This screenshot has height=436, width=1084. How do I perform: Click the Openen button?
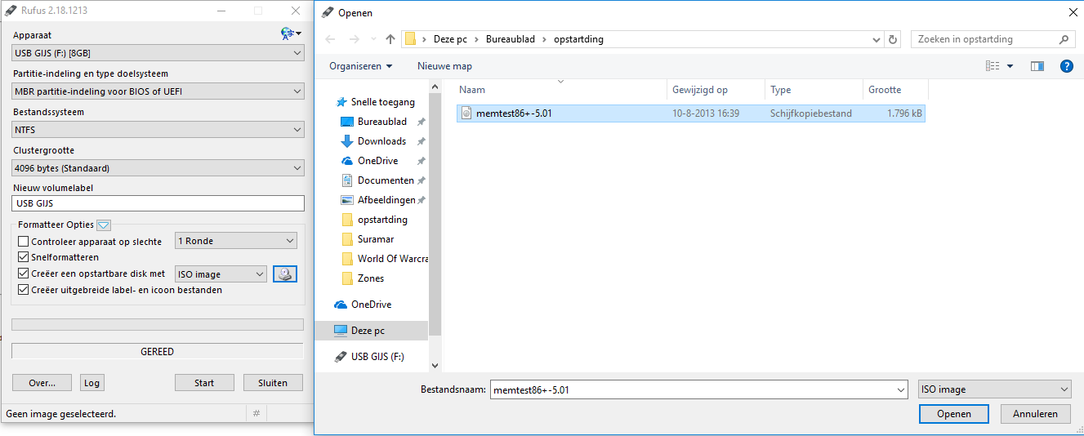click(954, 414)
